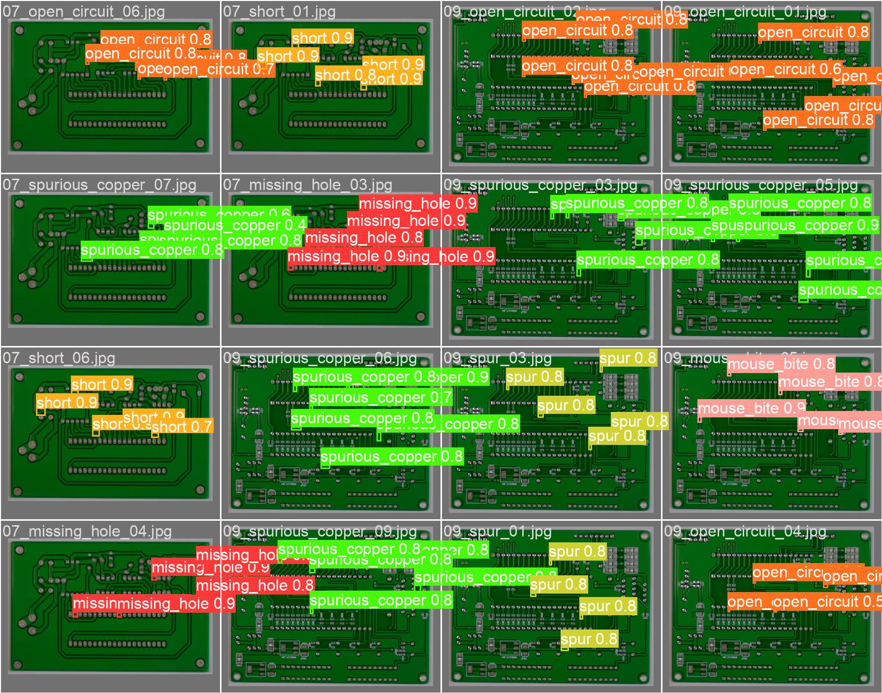Click the short 0.7 detection label
The width and height of the screenshot is (882, 693).
(x=182, y=427)
